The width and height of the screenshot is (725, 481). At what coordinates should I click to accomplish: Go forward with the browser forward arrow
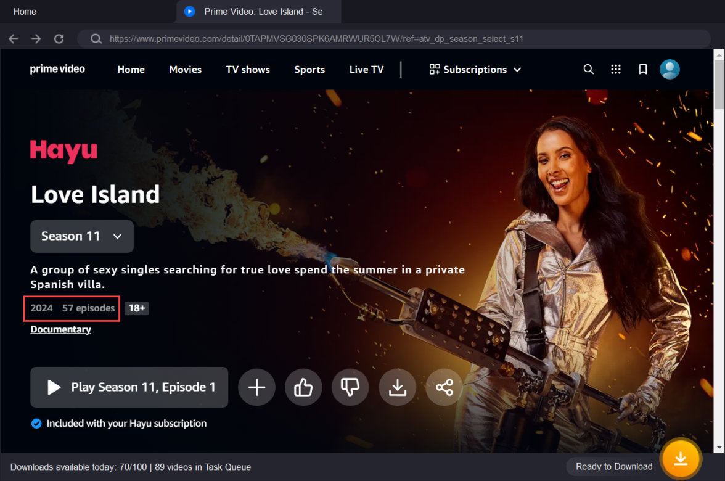(x=36, y=39)
